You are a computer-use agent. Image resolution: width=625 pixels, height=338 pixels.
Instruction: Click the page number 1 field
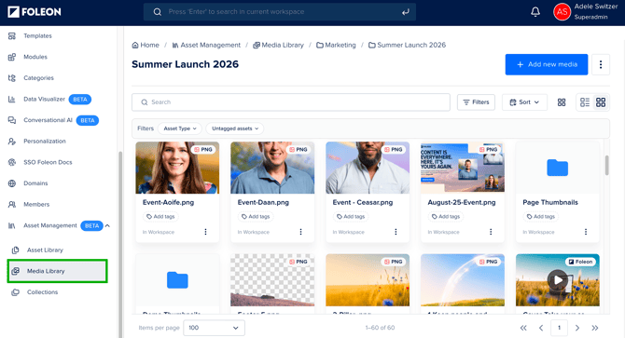559,328
